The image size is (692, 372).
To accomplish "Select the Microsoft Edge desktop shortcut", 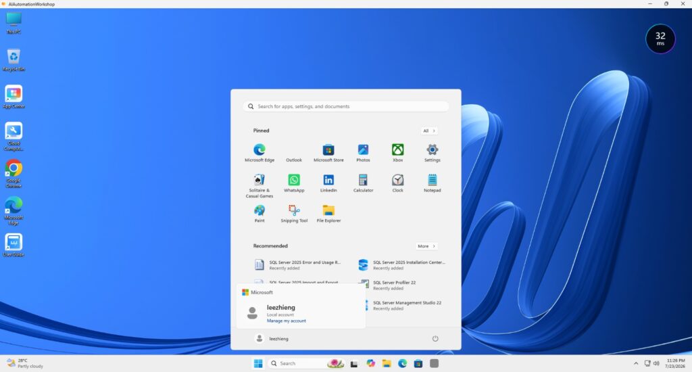I will [x=14, y=211].
